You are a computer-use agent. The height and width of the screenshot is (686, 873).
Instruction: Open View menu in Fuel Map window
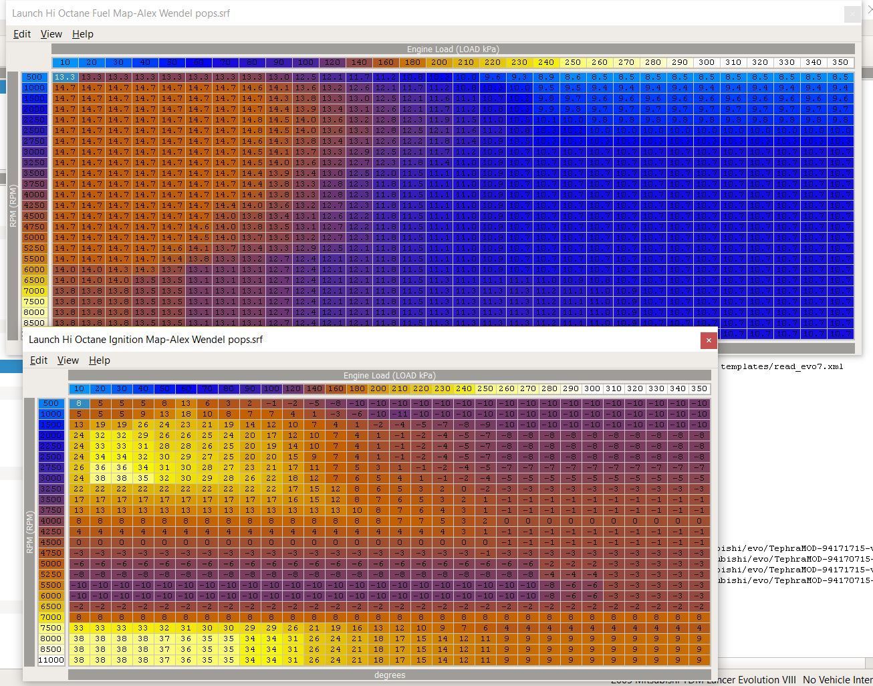click(x=51, y=34)
